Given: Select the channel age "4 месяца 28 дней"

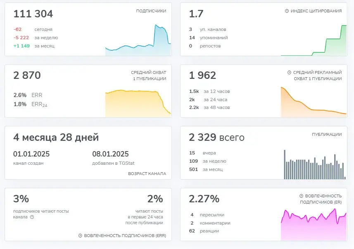Looking at the screenshot, I should (56, 137).
